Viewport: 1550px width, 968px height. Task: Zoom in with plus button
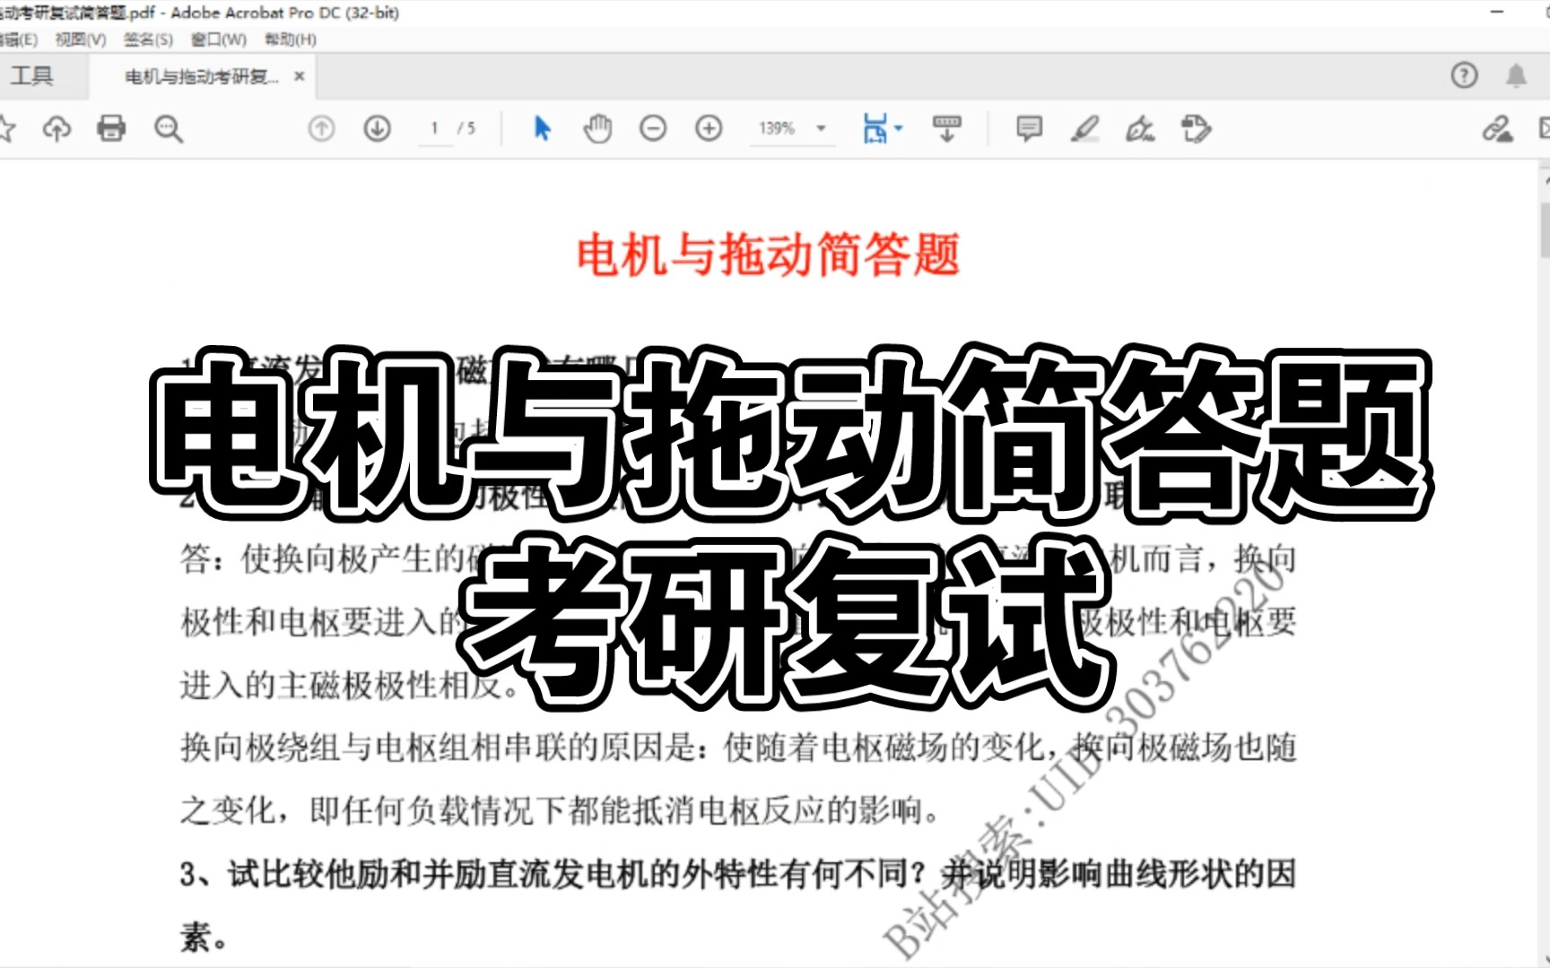[709, 129]
